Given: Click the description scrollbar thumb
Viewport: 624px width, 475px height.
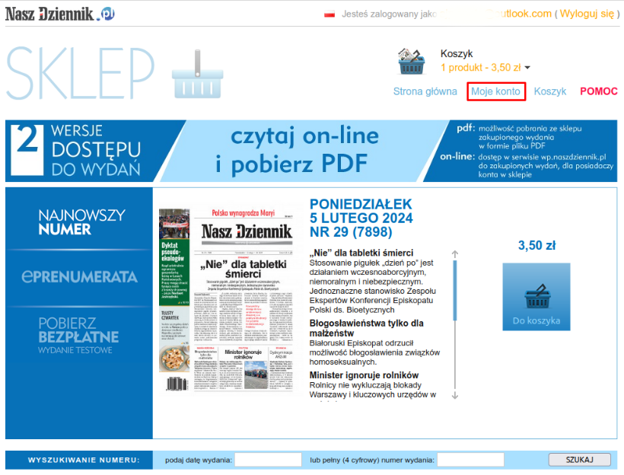Looking at the screenshot, I should tap(455, 290).
